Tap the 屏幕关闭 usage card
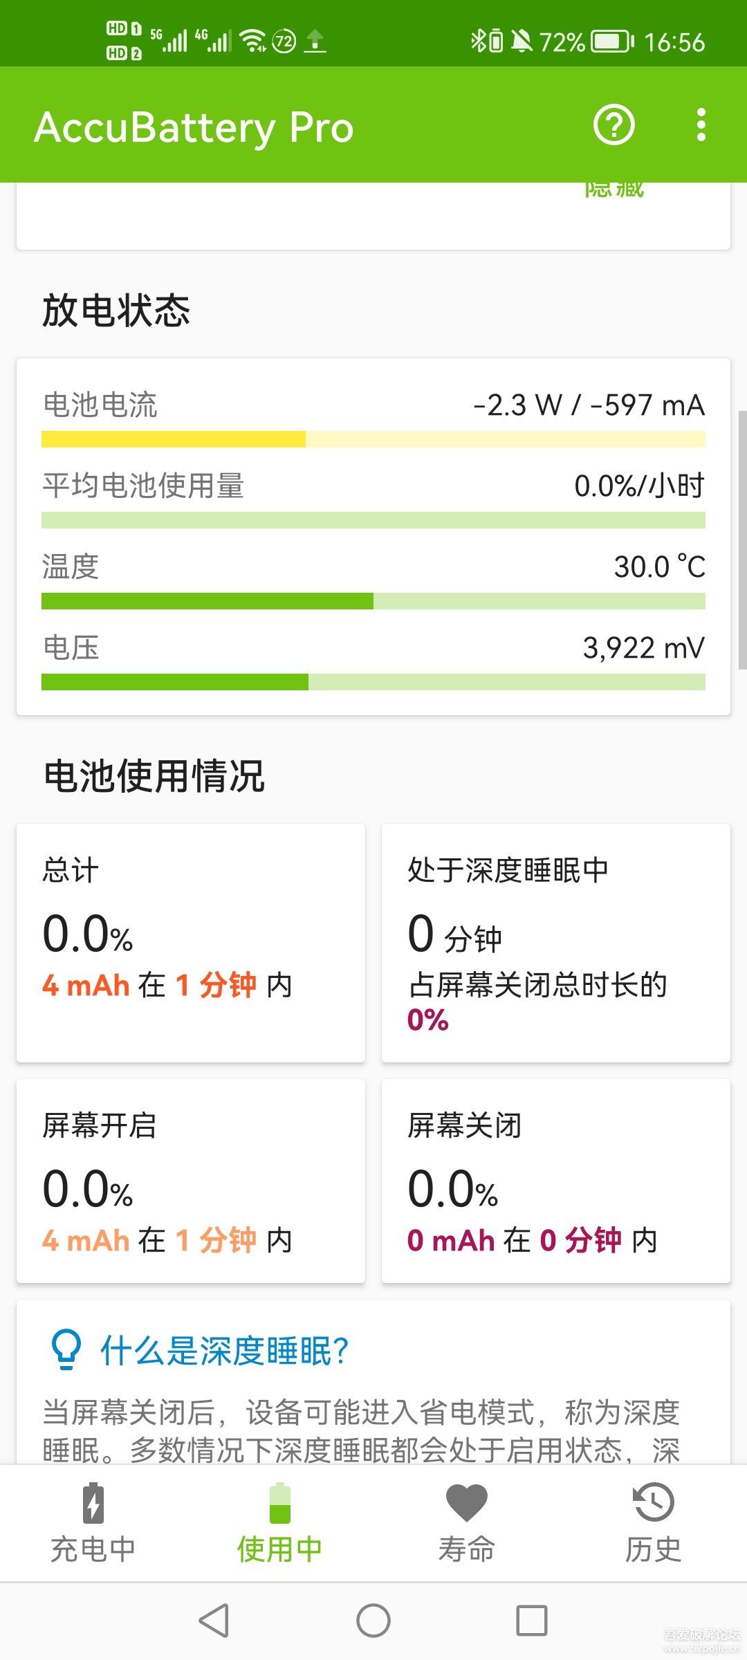This screenshot has height=1660, width=747. [x=556, y=1181]
